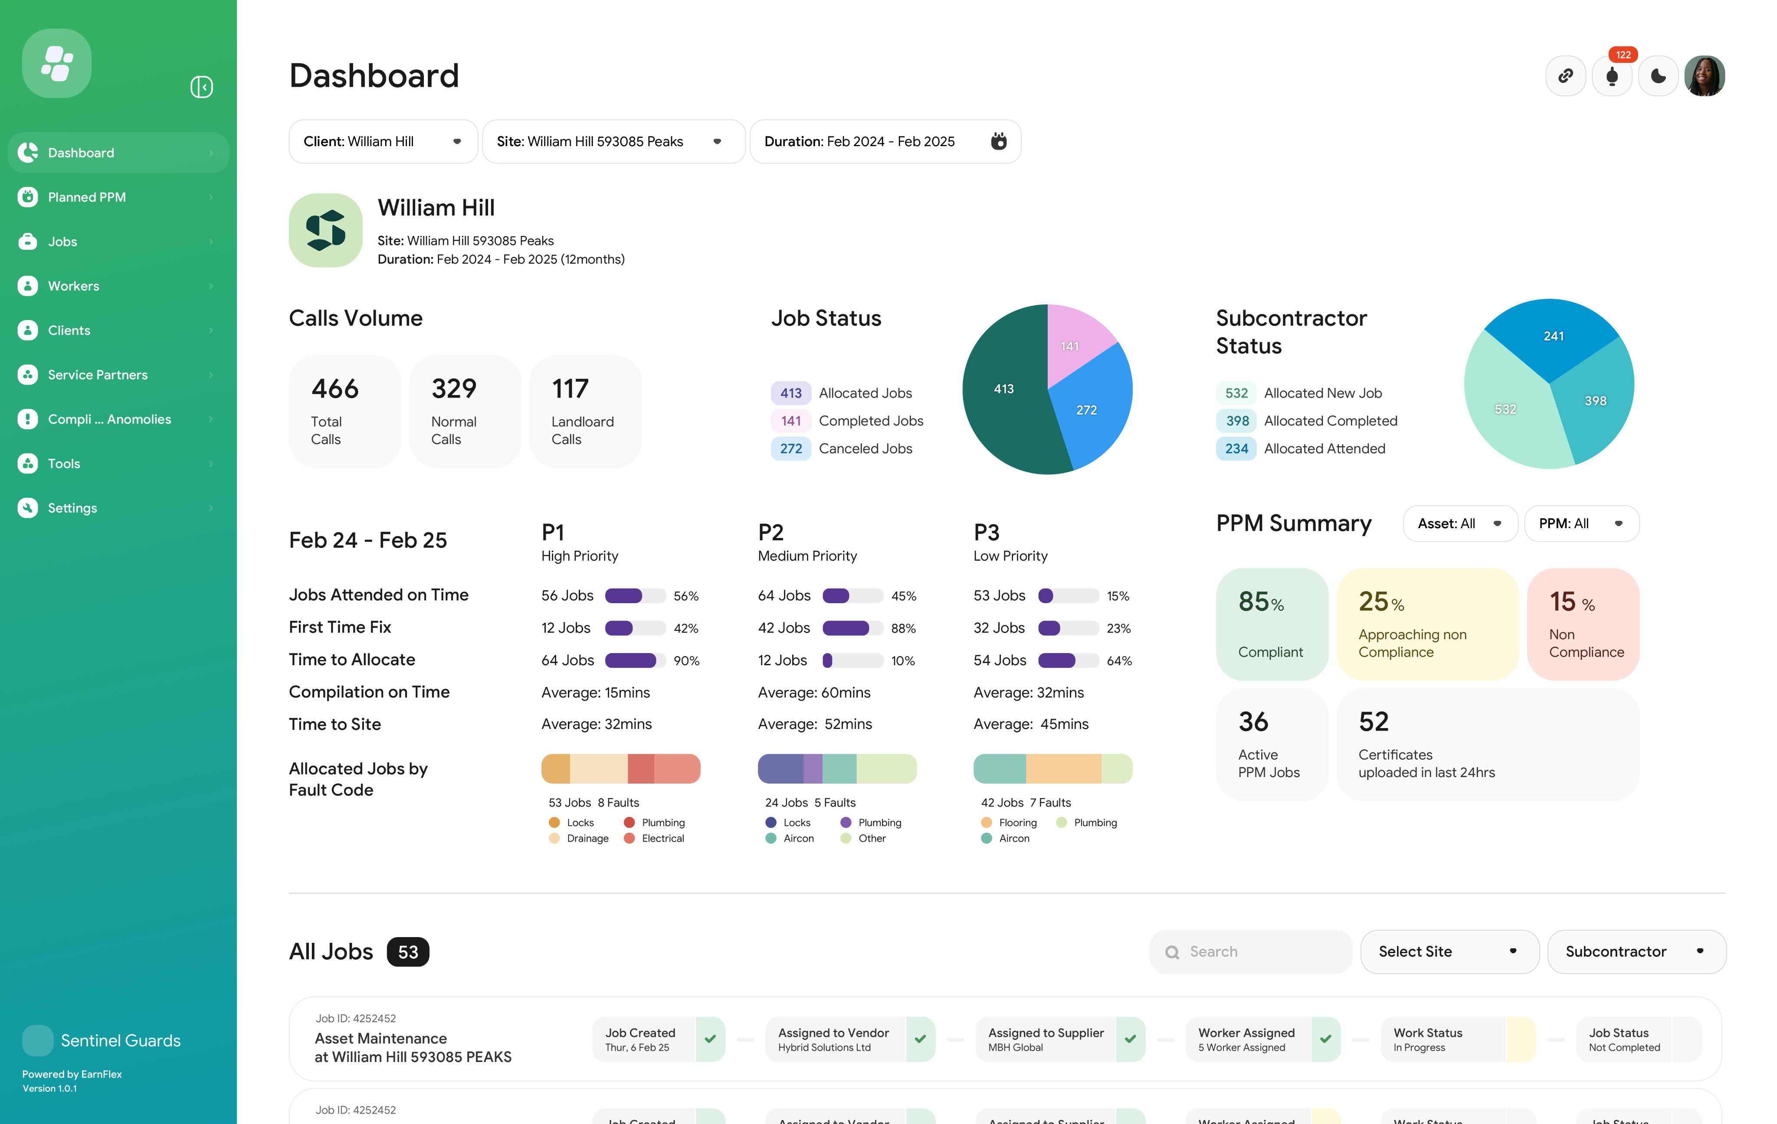Image resolution: width=1777 pixels, height=1124 pixels.
Task: Click the 466 Total Calls card
Action: tap(344, 411)
